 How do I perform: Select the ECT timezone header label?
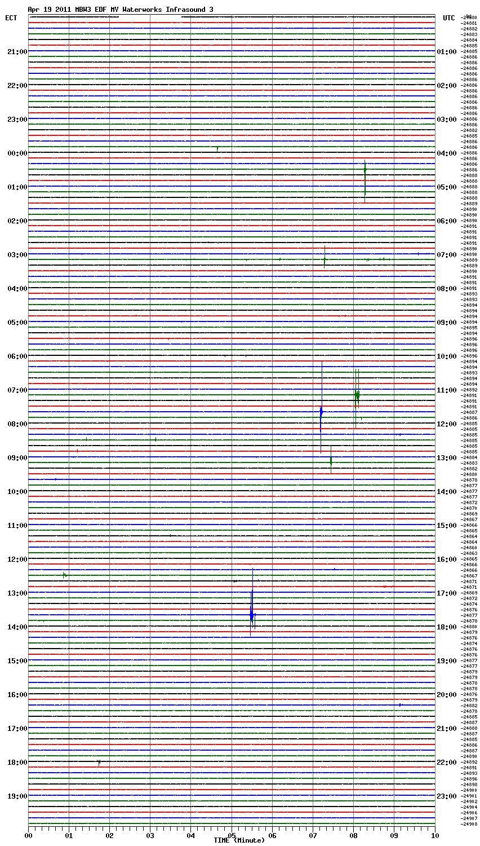pos(11,18)
